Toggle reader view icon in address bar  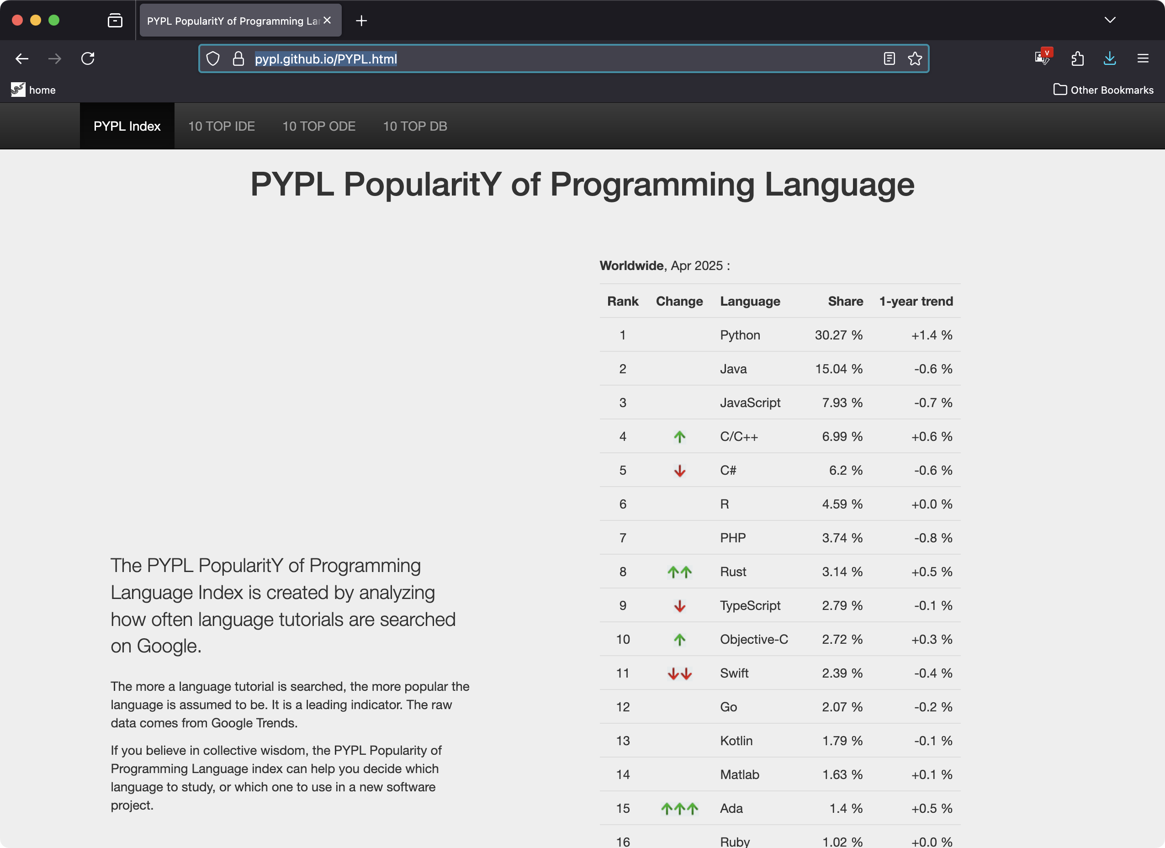889,58
